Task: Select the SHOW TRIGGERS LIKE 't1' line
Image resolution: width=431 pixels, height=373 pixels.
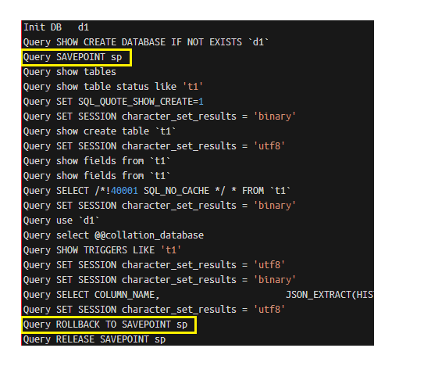Action: (102, 250)
